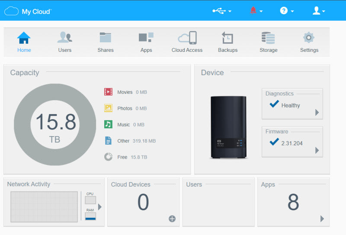Click the Home house icon
Image resolution: width=346 pixels, height=235 pixels.
[24, 38]
